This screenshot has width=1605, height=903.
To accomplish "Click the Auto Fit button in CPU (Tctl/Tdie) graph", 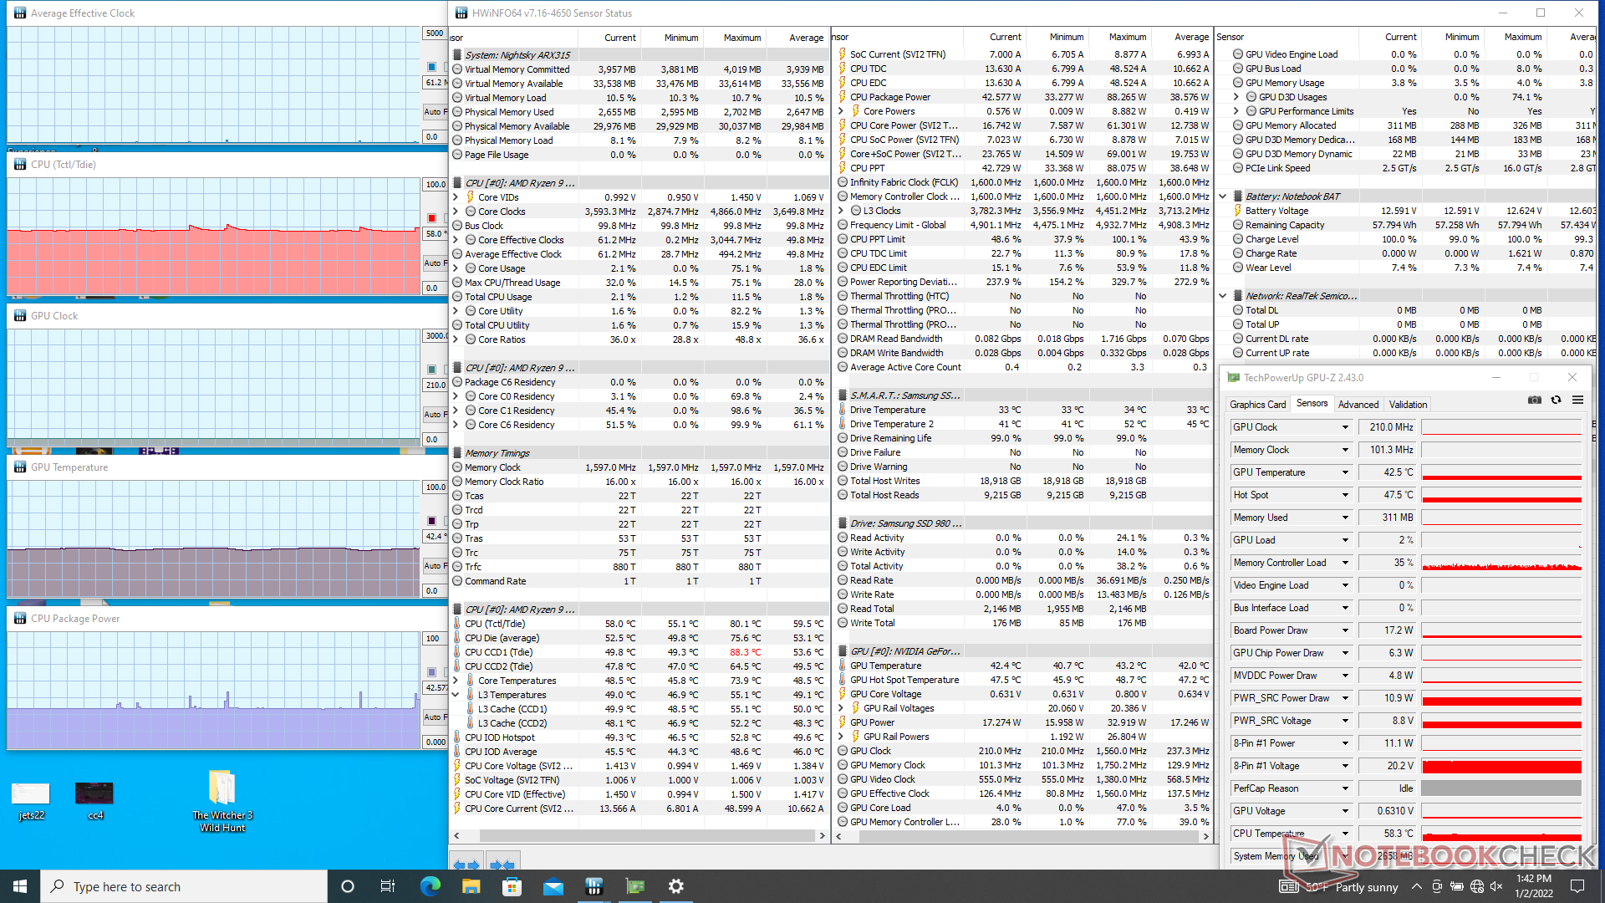I will [x=433, y=263].
